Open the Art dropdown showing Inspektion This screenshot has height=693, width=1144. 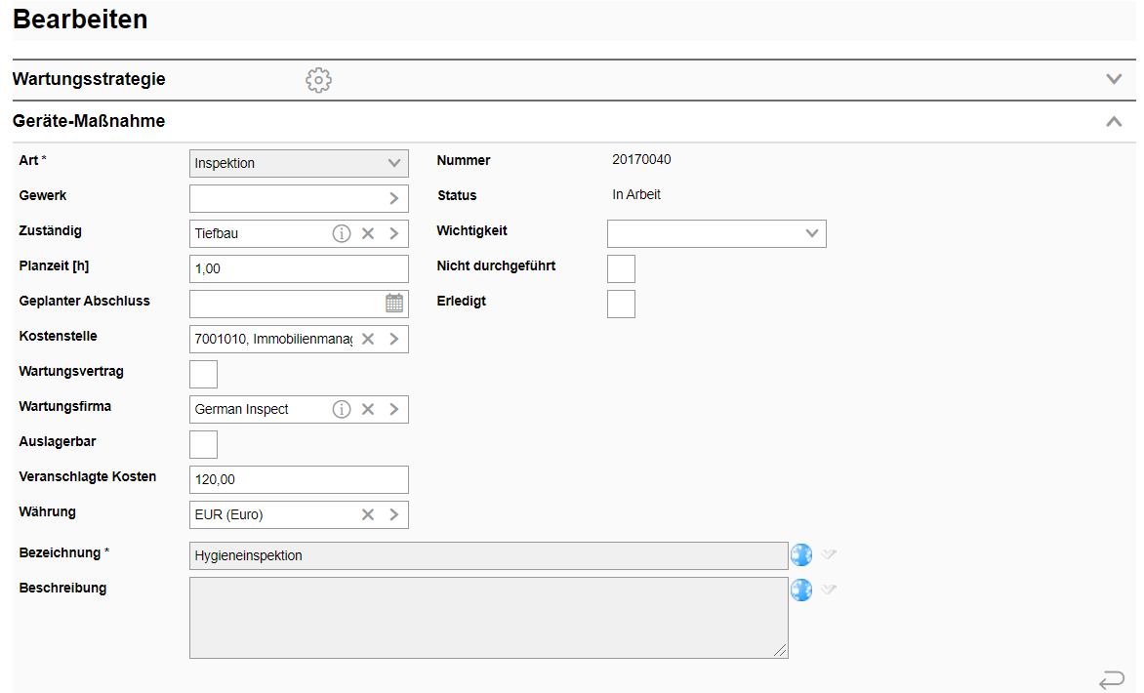point(299,163)
